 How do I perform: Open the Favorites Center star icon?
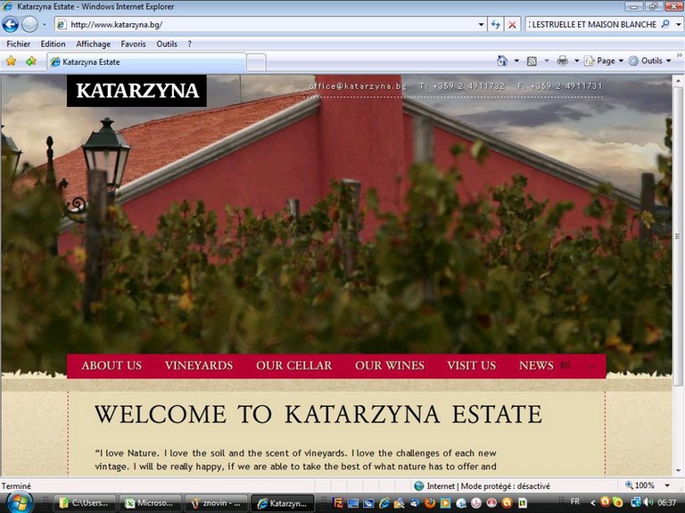coord(12,61)
